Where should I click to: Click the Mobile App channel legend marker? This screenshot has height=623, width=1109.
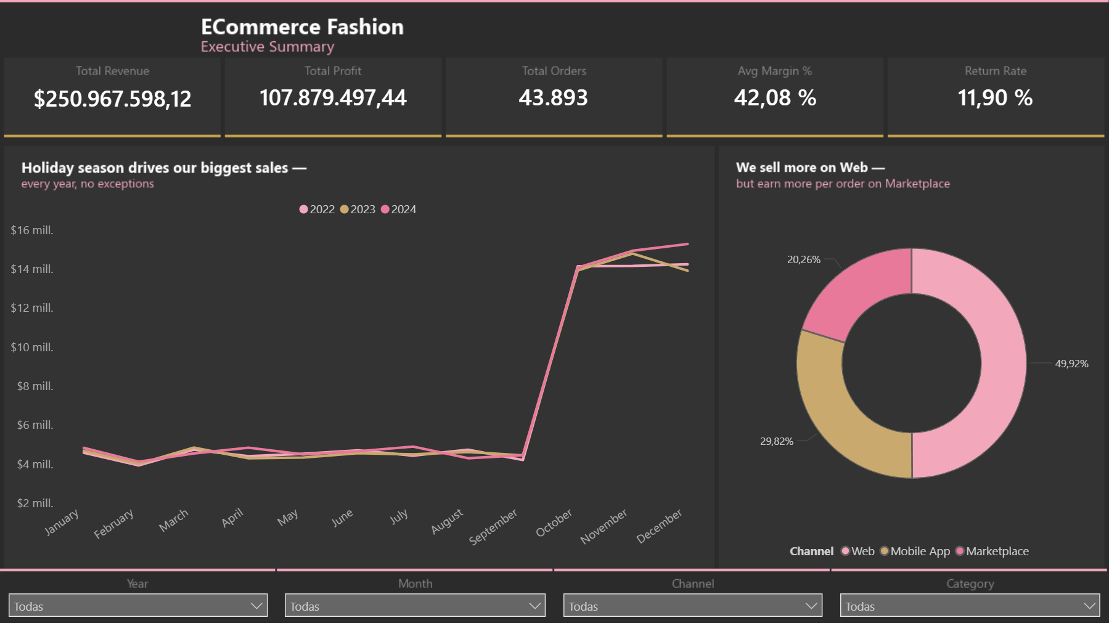pos(885,552)
